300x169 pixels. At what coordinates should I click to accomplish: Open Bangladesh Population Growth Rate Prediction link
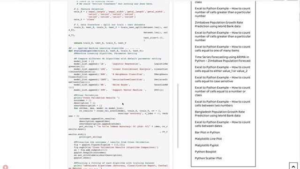[220, 114]
